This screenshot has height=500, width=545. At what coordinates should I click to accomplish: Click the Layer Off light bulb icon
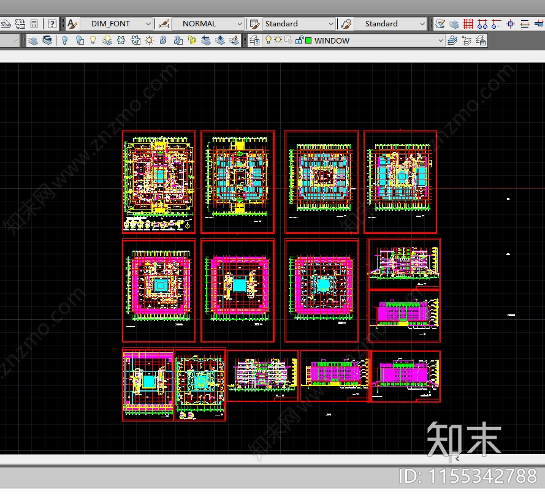tap(64, 40)
